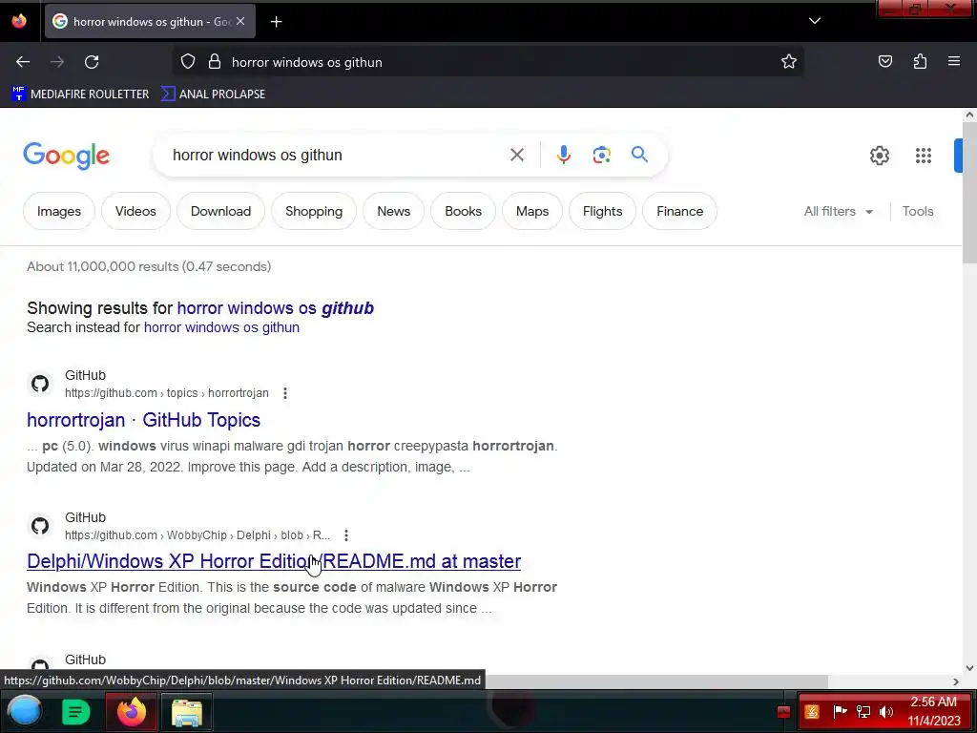
Task: Switch to the News filter
Action: [x=394, y=211]
